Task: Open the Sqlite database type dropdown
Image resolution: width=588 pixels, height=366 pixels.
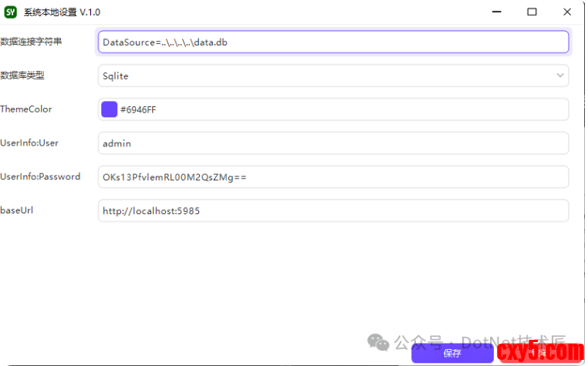Action: click(x=333, y=76)
